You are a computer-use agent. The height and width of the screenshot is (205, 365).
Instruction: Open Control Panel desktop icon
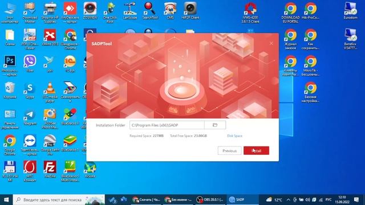click(10, 118)
